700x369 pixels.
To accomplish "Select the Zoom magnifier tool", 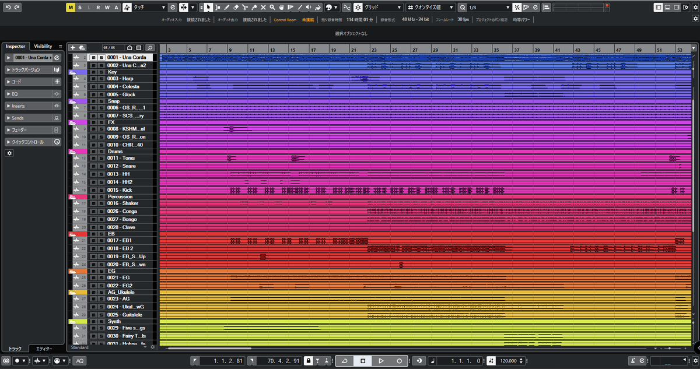I will 272,8.
